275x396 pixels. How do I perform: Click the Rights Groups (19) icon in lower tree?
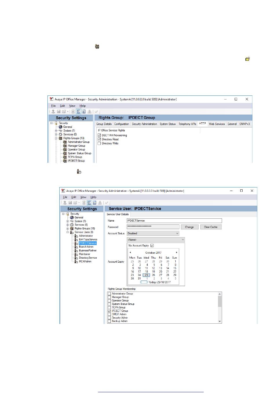pyautogui.click(x=72, y=229)
